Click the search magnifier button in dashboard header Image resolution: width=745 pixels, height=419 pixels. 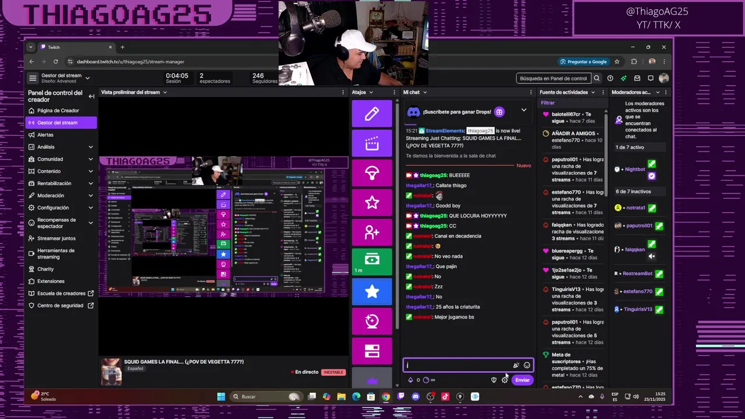[x=597, y=78]
